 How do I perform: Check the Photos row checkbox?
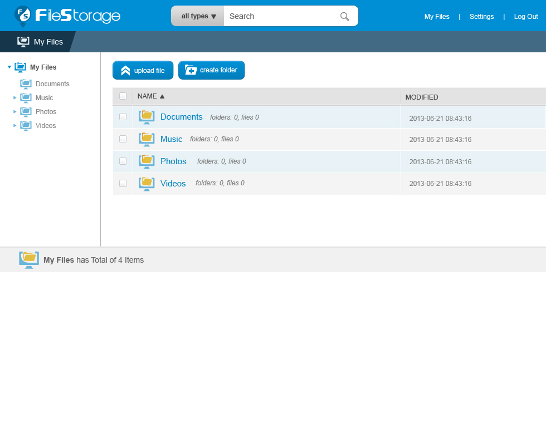pyautogui.click(x=123, y=161)
